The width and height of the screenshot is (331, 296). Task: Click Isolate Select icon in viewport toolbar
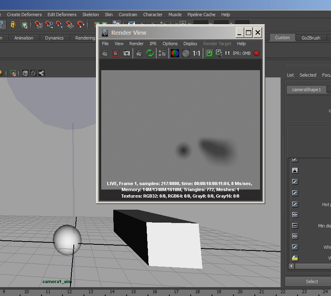[x=13, y=73]
